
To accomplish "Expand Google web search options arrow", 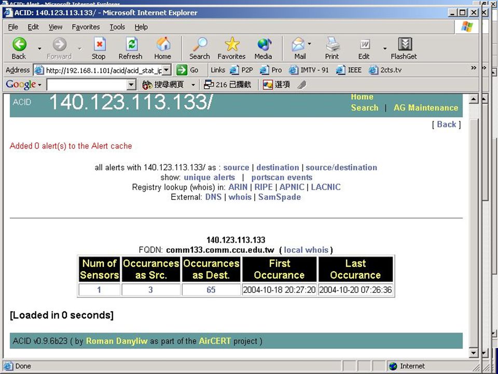I will click(193, 85).
